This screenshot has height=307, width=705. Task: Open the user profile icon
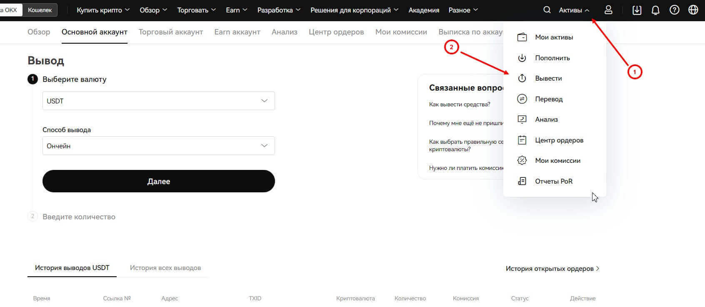click(608, 10)
